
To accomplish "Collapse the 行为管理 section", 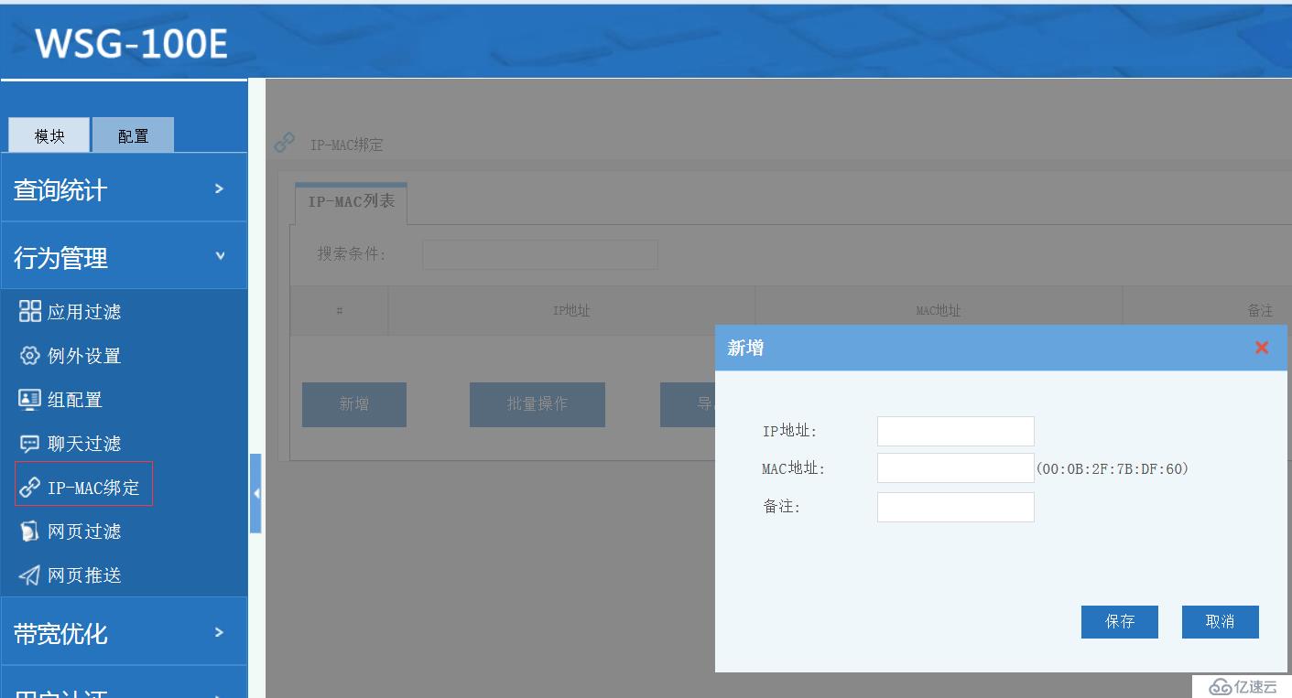I will pos(124,256).
